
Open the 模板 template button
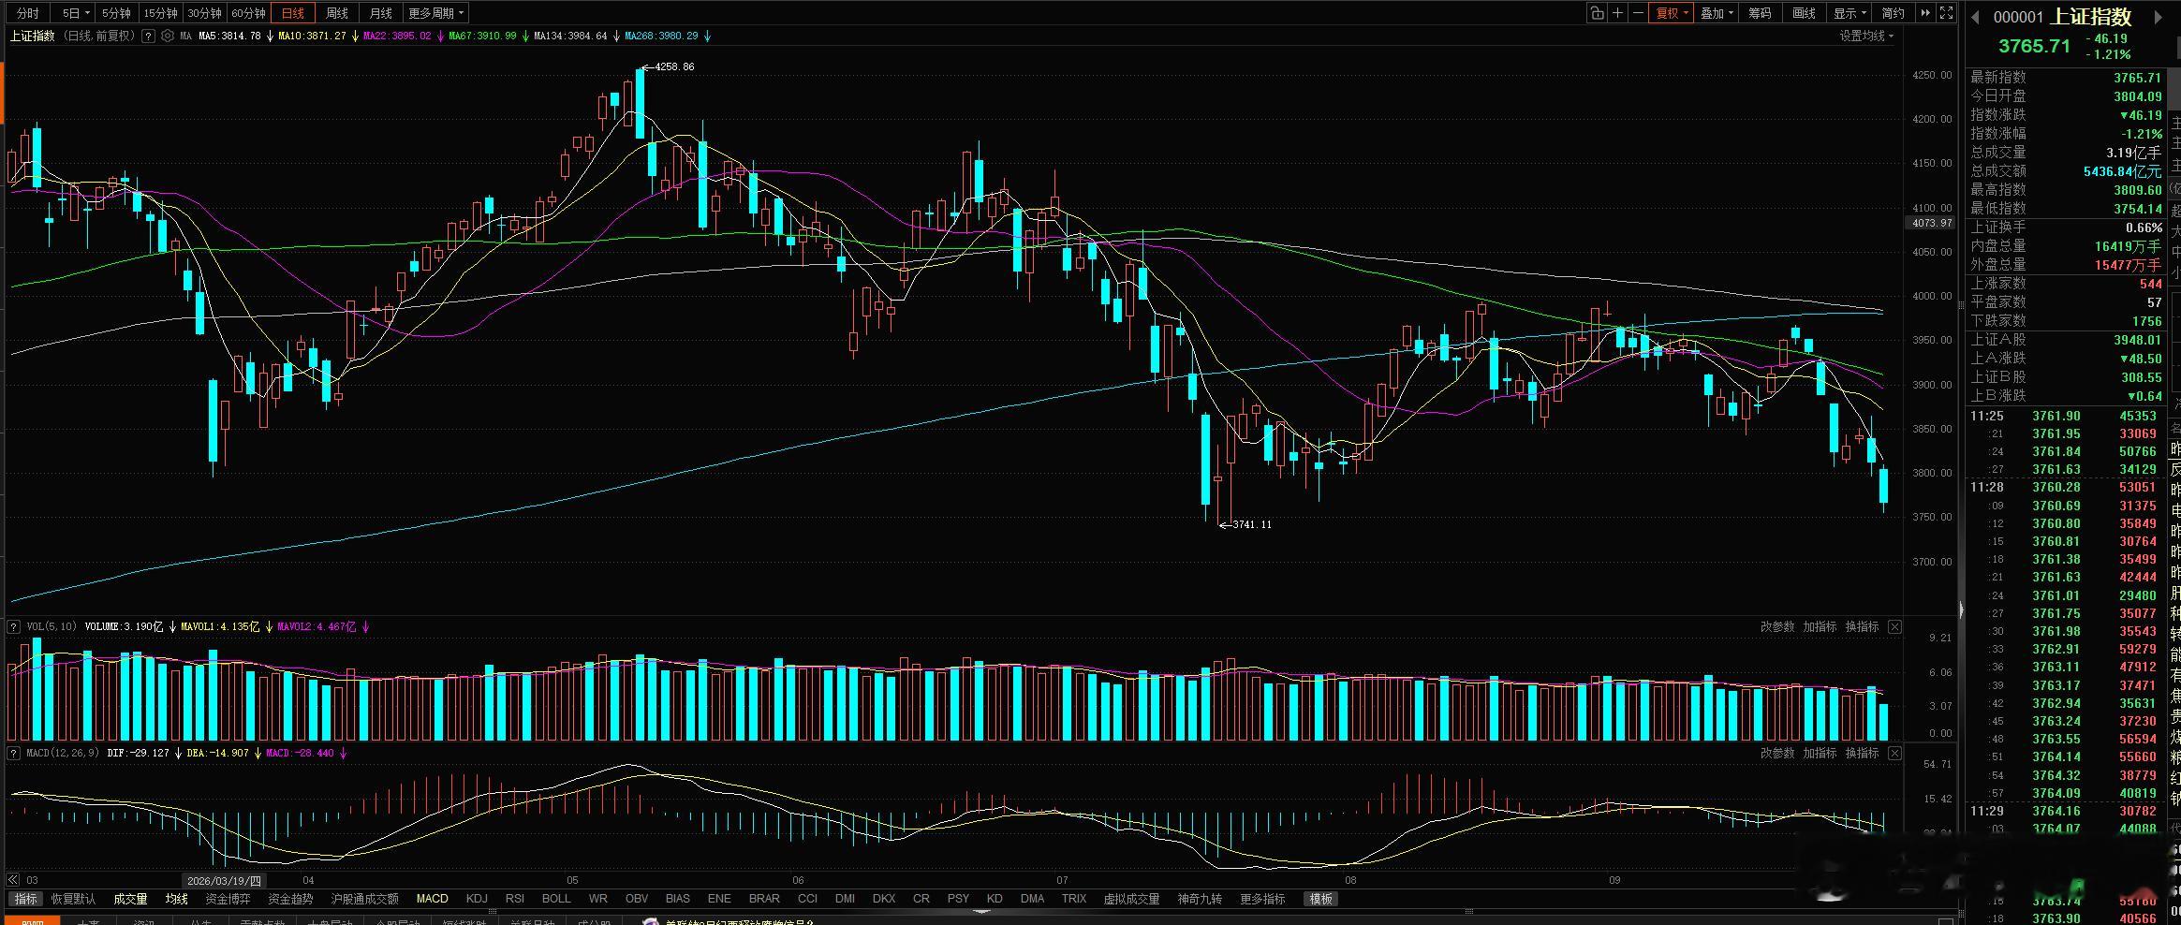pos(1320,899)
